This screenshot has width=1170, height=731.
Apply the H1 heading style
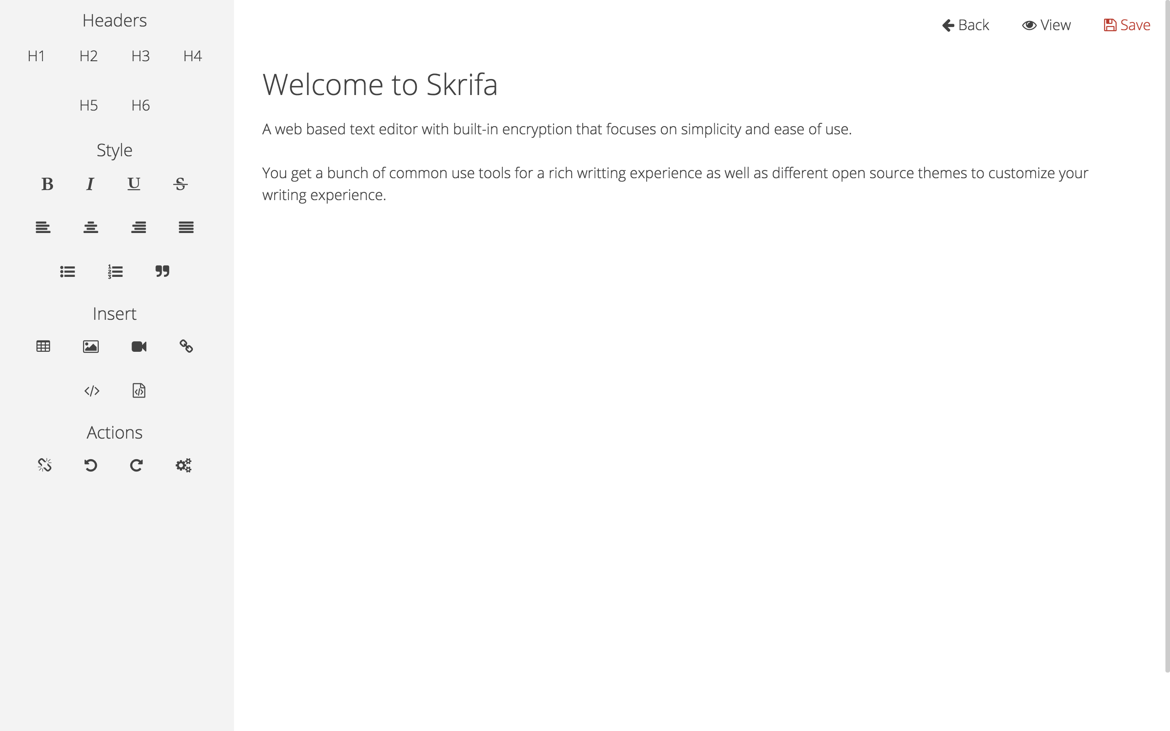36,56
